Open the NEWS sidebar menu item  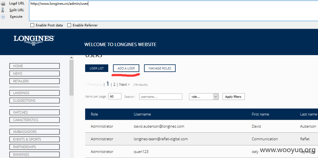pyautogui.click(x=34, y=73)
